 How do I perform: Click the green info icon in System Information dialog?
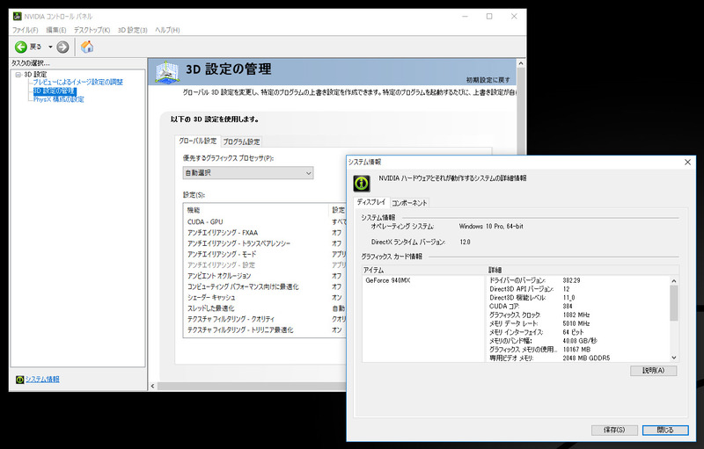point(362,183)
